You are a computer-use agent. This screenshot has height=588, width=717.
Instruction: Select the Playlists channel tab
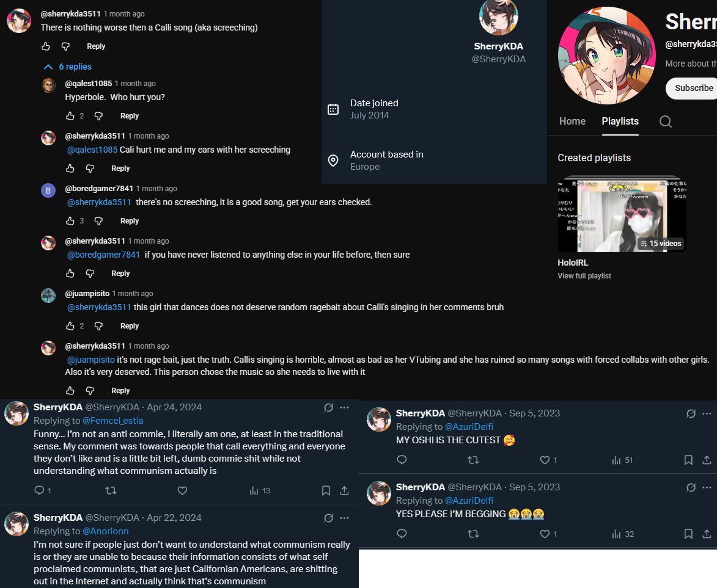[620, 121]
